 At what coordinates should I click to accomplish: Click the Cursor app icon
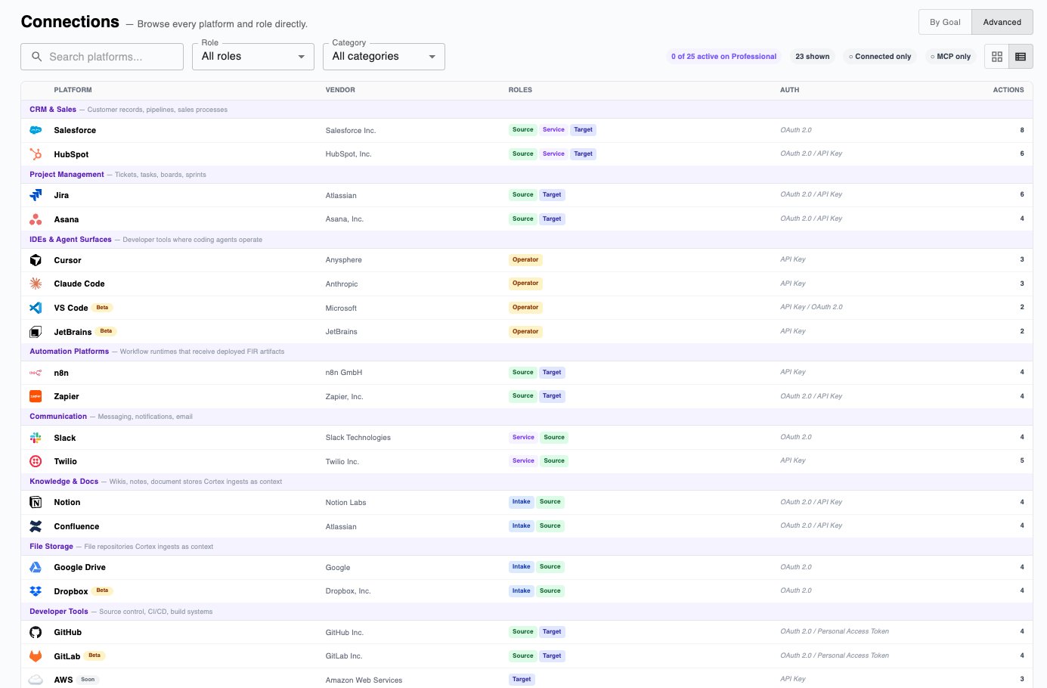tap(36, 259)
